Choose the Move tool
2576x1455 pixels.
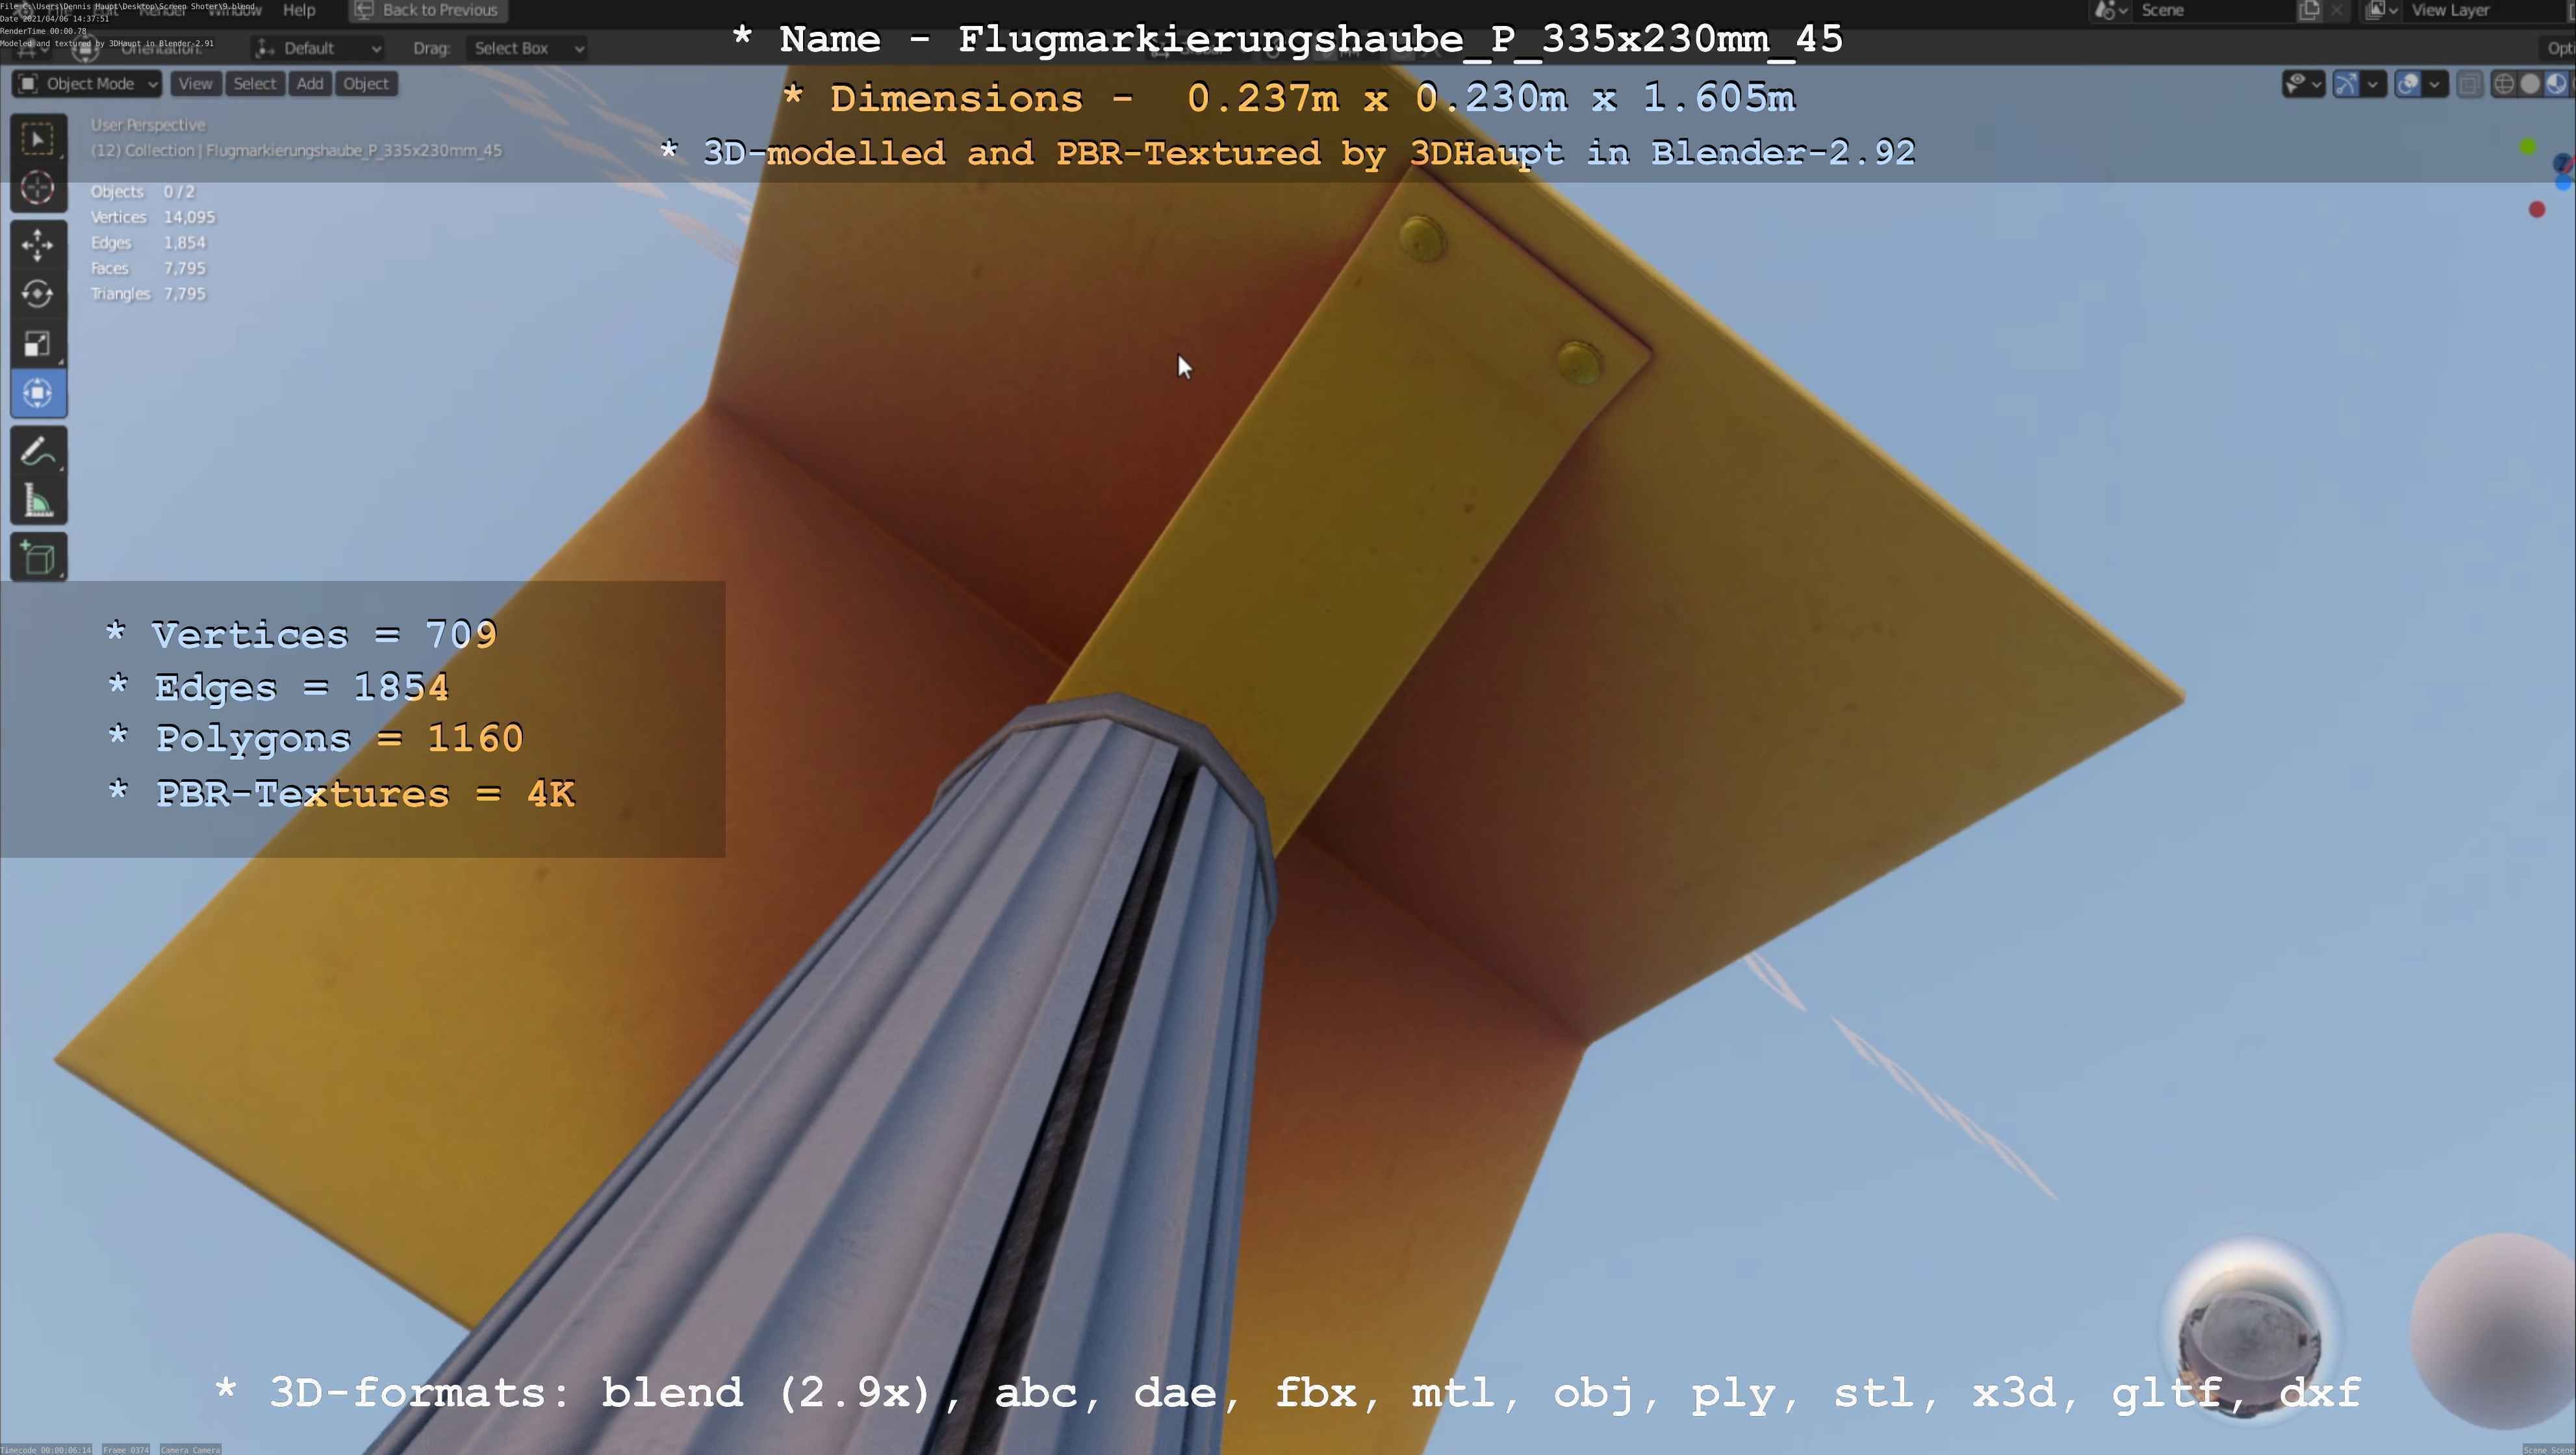(x=38, y=245)
